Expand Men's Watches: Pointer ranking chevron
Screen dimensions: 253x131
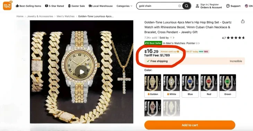coord(199,43)
